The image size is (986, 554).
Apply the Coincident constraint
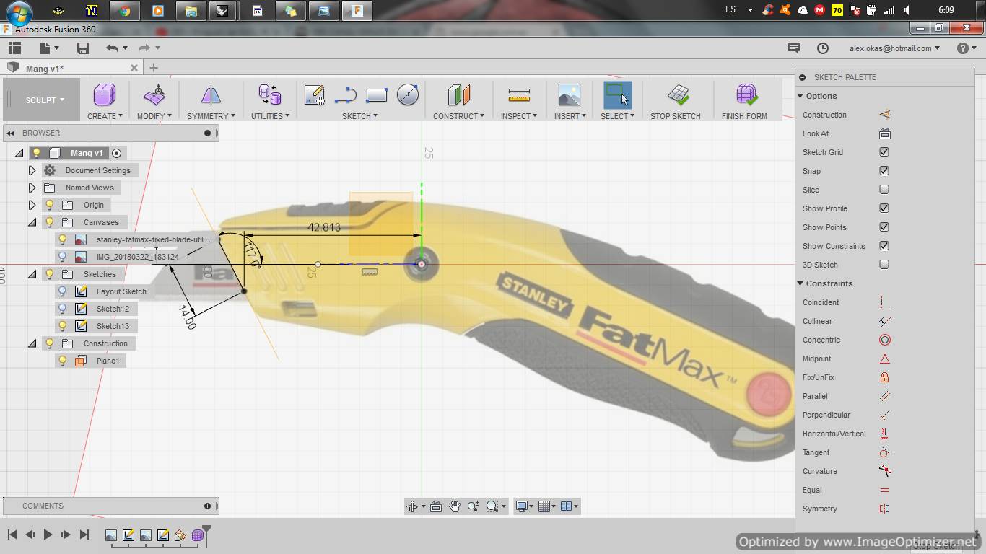(x=884, y=302)
